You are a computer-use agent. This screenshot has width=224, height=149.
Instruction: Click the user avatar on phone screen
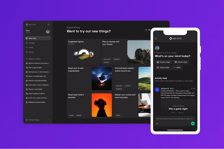point(157,48)
